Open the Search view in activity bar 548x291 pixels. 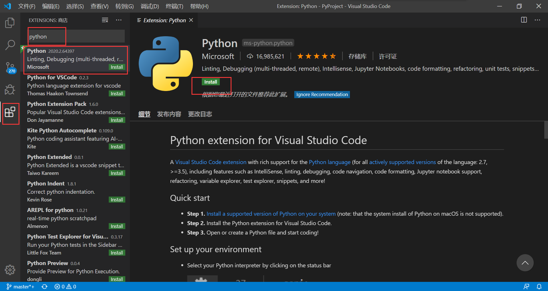10,45
